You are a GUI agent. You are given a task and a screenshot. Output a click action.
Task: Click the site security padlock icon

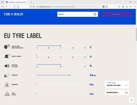[34, 7]
